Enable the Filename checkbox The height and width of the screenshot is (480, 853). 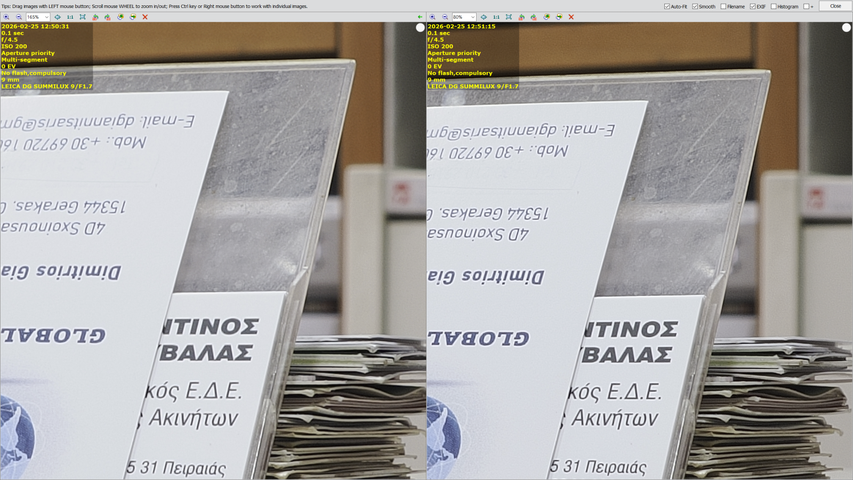tap(723, 6)
